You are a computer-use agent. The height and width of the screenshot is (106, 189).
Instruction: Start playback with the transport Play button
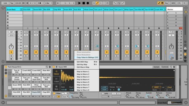click(79, 3)
